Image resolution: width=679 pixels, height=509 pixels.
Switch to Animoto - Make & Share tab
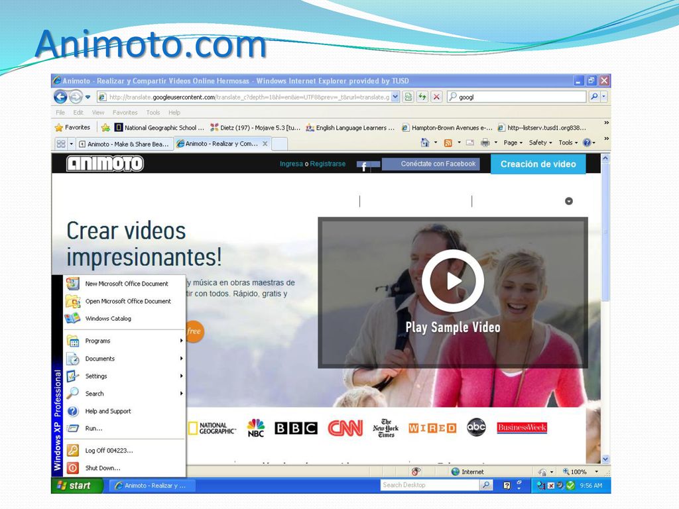(124, 144)
